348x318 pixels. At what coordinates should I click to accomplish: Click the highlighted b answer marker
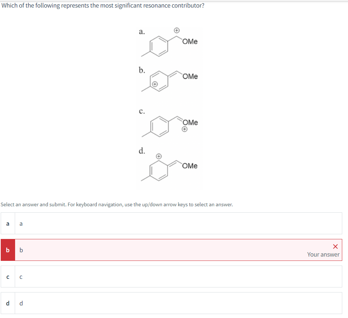(x=8, y=250)
